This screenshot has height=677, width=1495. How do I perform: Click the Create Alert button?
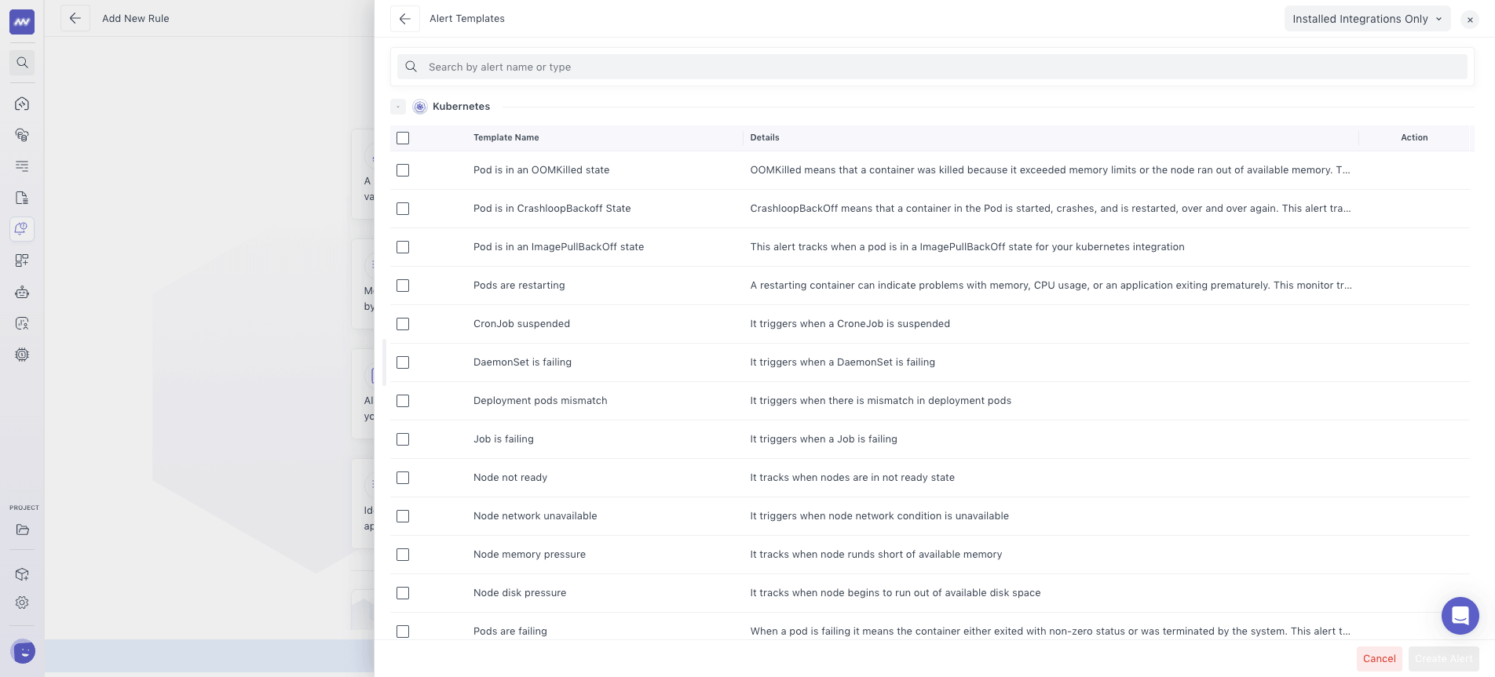pyautogui.click(x=1443, y=658)
